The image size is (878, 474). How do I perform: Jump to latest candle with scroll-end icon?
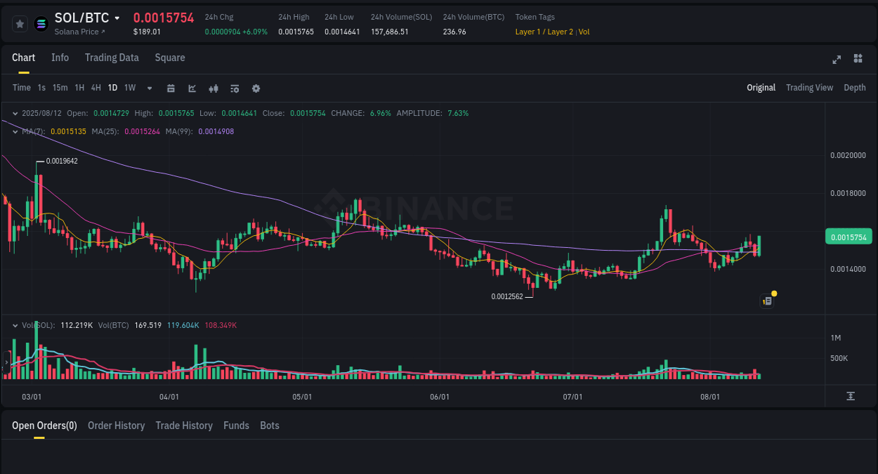(x=851, y=396)
